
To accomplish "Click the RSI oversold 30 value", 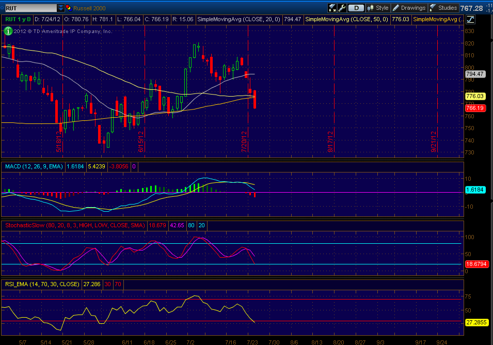I will (x=107, y=284).
